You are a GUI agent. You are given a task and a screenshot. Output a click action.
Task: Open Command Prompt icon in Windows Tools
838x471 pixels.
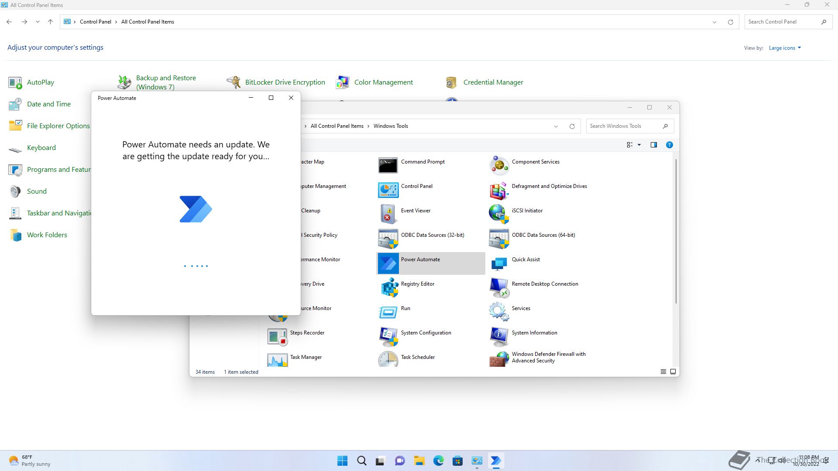tap(388, 165)
